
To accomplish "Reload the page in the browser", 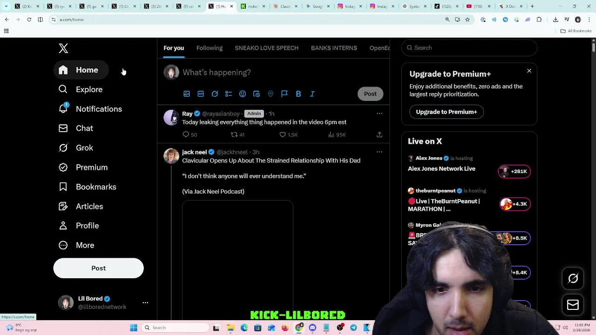I will [29, 20].
